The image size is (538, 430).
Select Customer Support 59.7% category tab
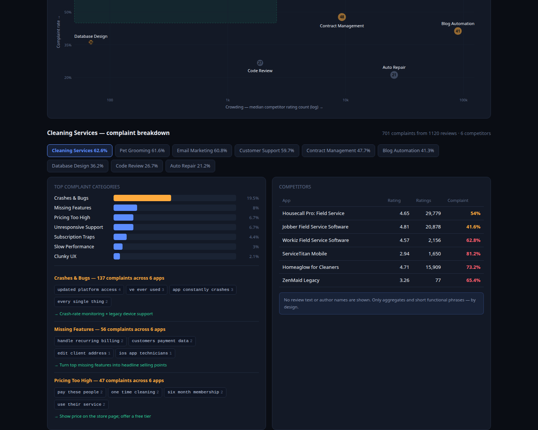click(267, 151)
